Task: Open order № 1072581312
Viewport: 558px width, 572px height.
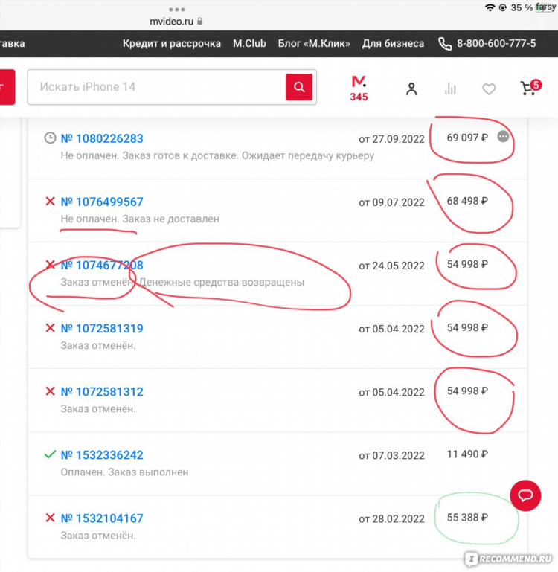Action: [x=102, y=392]
